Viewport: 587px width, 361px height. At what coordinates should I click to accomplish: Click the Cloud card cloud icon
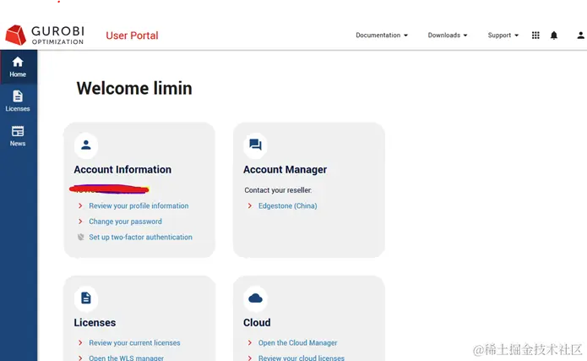[x=255, y=298]
